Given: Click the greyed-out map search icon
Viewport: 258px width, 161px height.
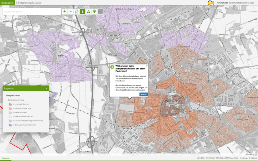Looking at the screenshot, I should tap(100, 12).
